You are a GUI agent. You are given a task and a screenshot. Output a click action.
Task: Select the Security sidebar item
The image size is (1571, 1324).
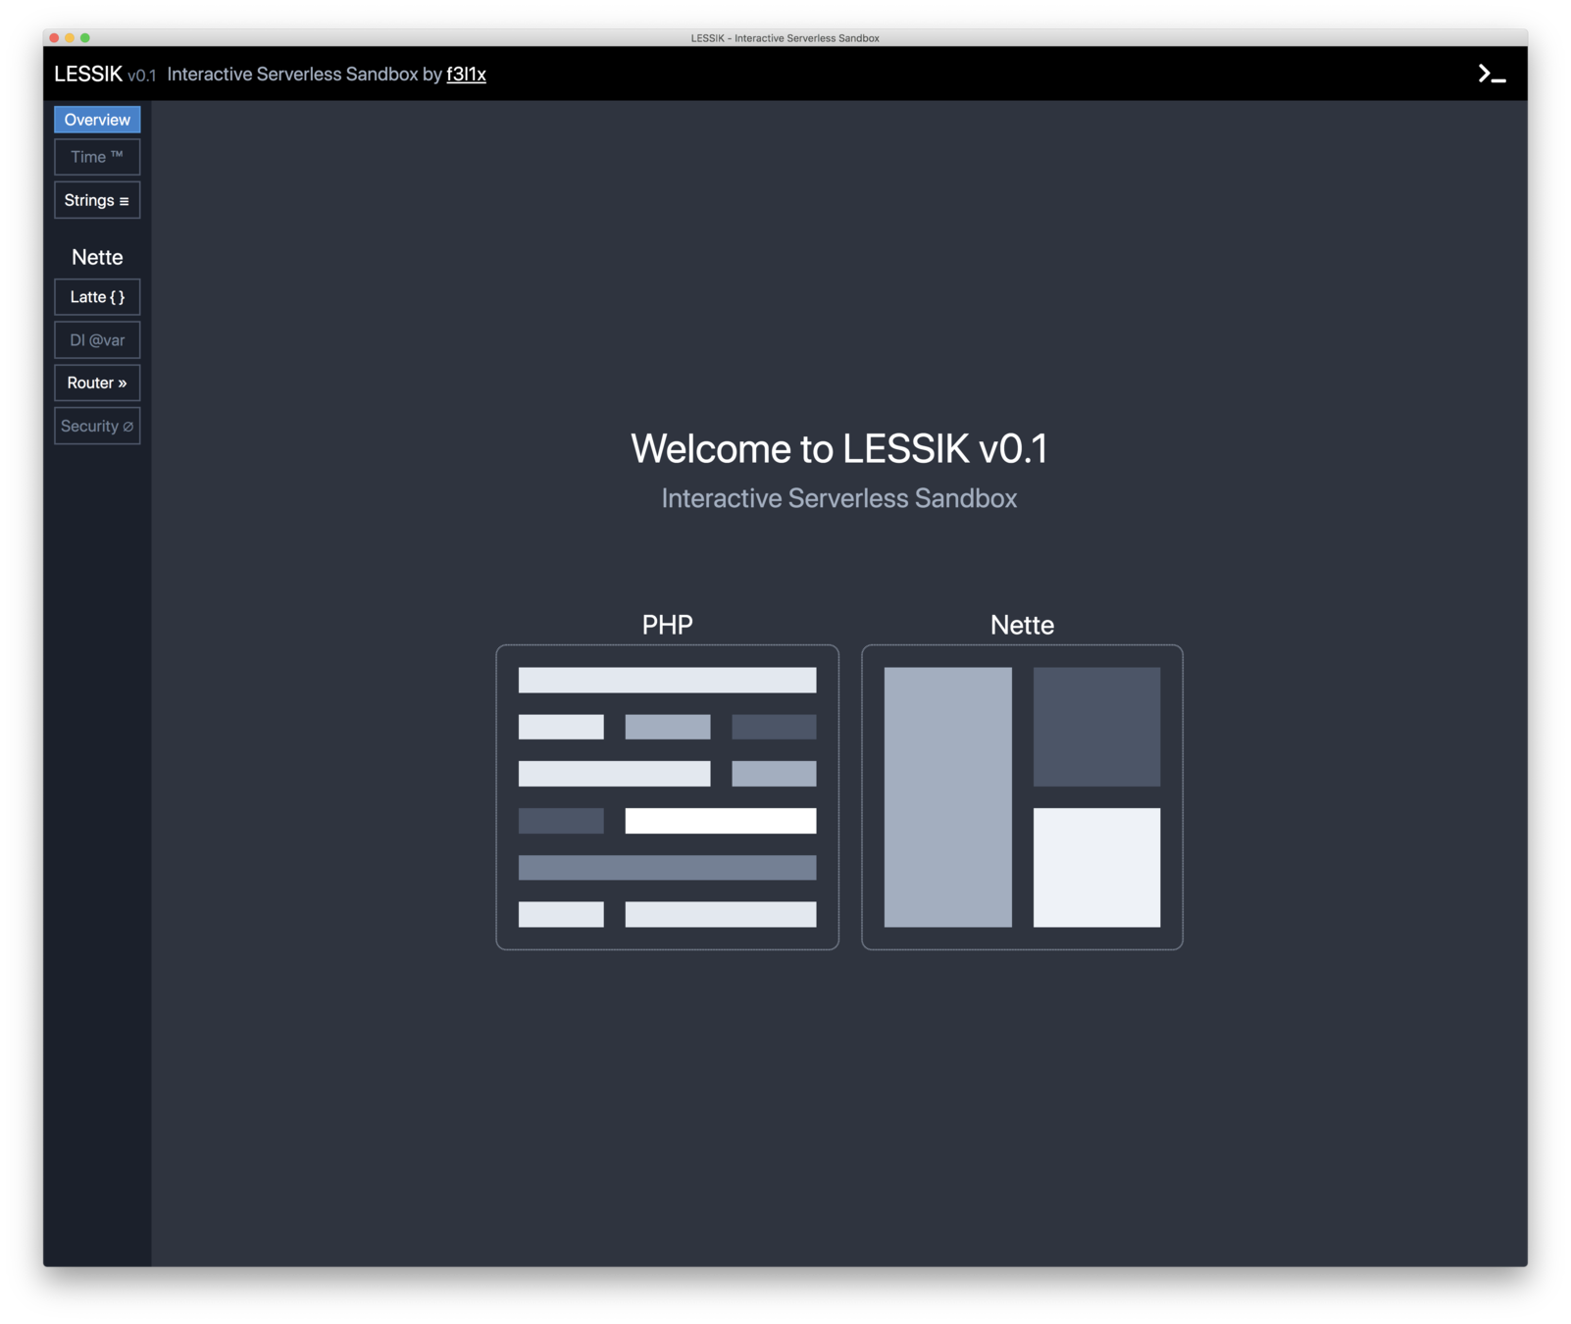click(x=97, y=426)
